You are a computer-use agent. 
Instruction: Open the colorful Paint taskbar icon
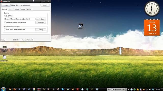coord(34,89)
